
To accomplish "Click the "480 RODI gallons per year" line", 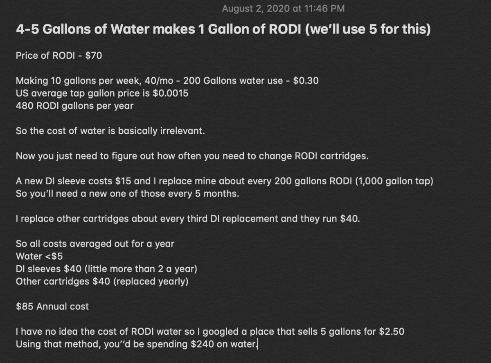I will [74, 106].
